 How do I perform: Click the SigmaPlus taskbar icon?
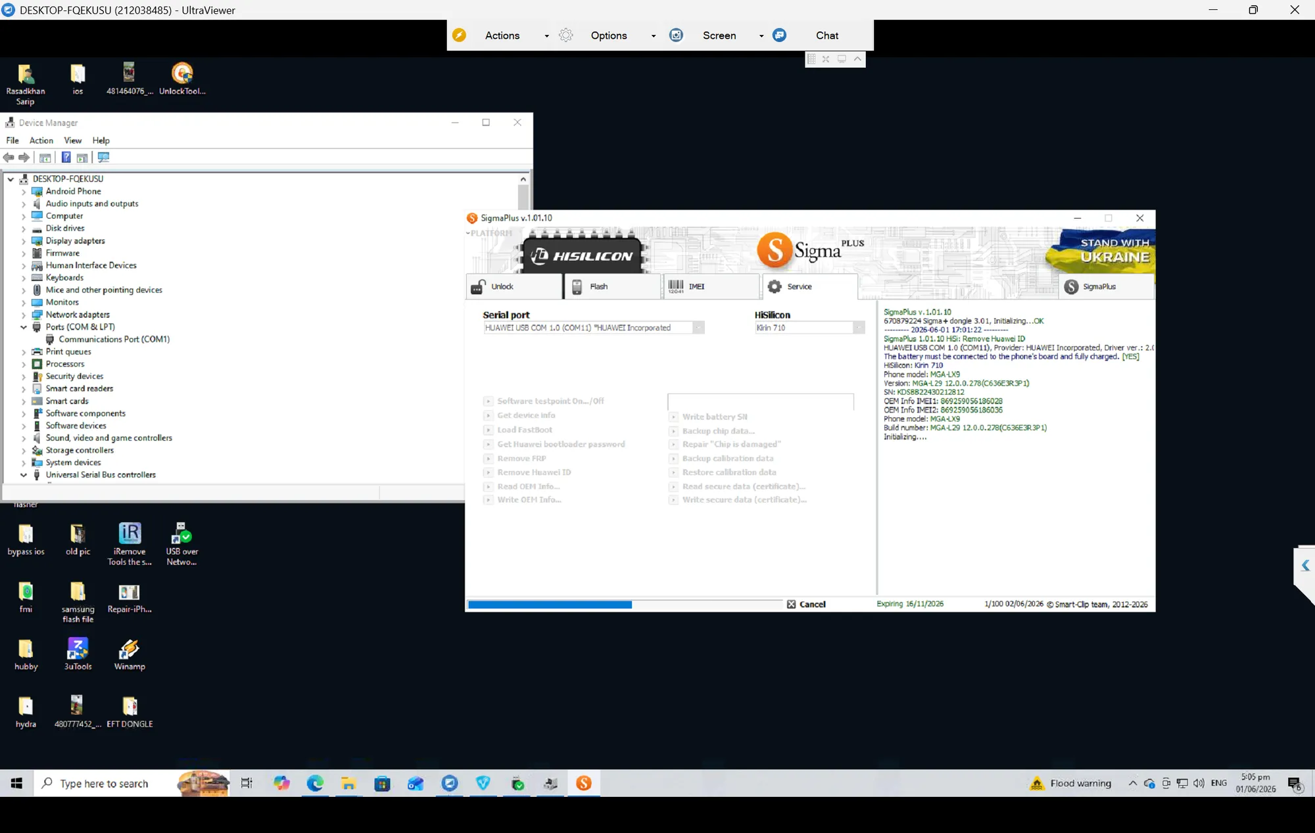coord(584,783)
